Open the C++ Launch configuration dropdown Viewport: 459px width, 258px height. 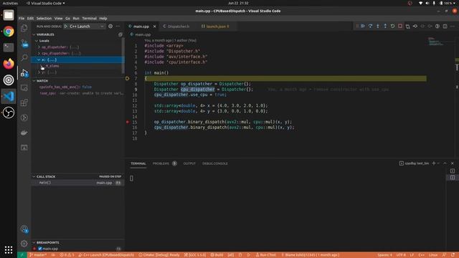[87, 27]
